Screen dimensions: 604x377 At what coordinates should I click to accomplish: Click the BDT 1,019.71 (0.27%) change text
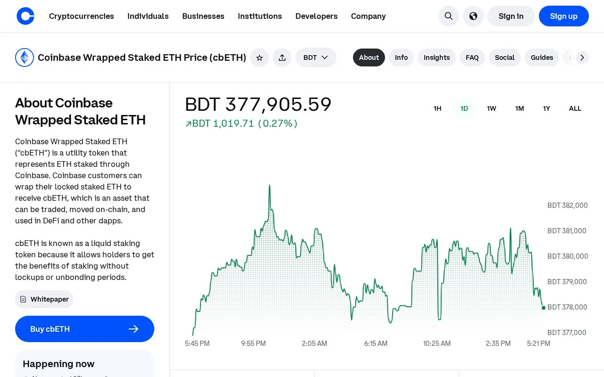coord(242,123)
